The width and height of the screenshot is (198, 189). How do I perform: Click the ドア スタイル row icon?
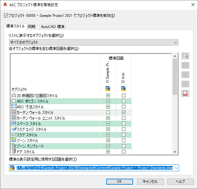click(14, 151)
